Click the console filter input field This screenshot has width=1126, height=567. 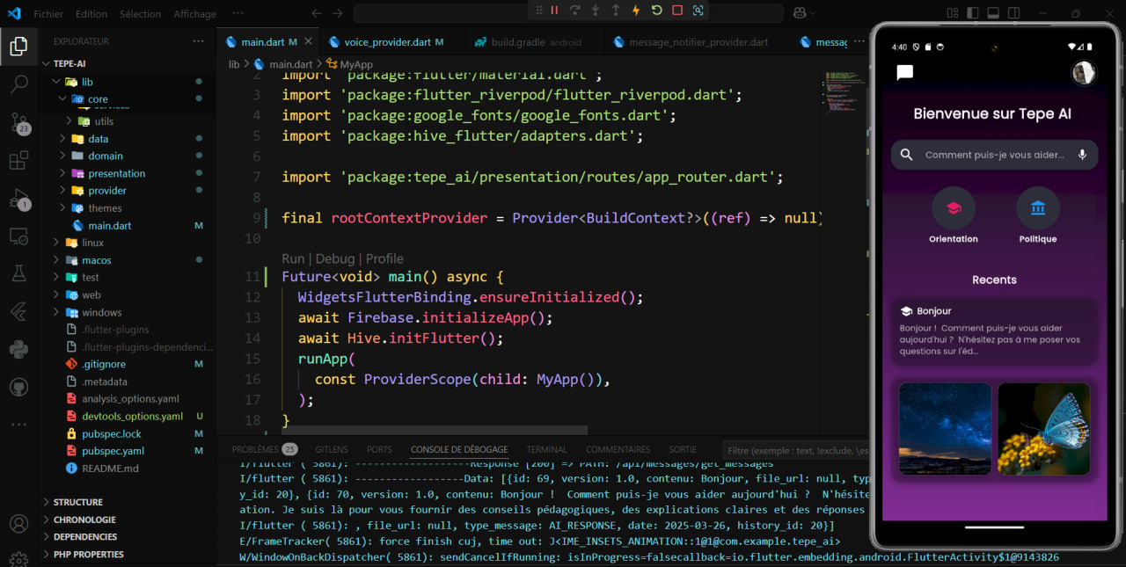coord(794,450)
